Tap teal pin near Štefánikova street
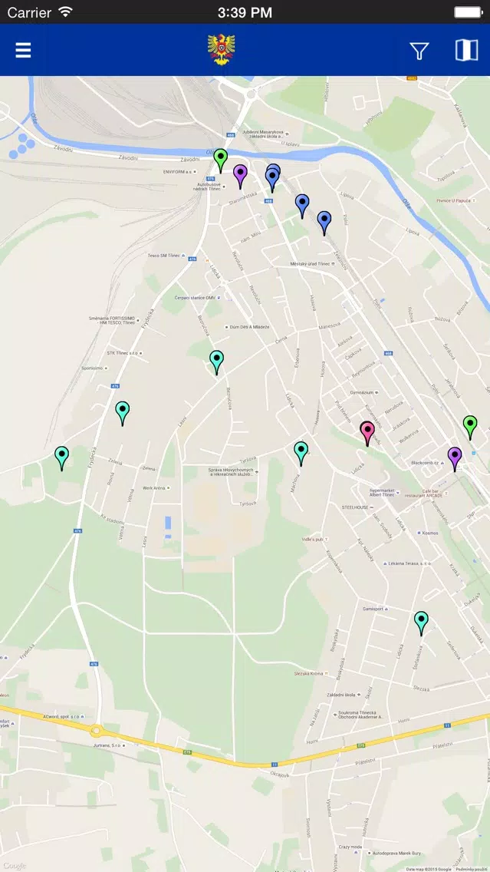This screenshot has height=872, width=490. [x=421, y=623]
